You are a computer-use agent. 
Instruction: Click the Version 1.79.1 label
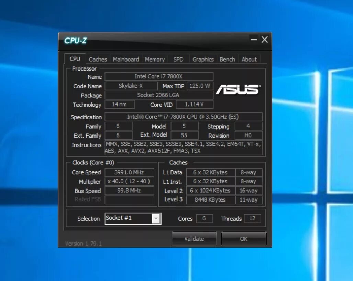pyautogui.click(x=83, y=244)
